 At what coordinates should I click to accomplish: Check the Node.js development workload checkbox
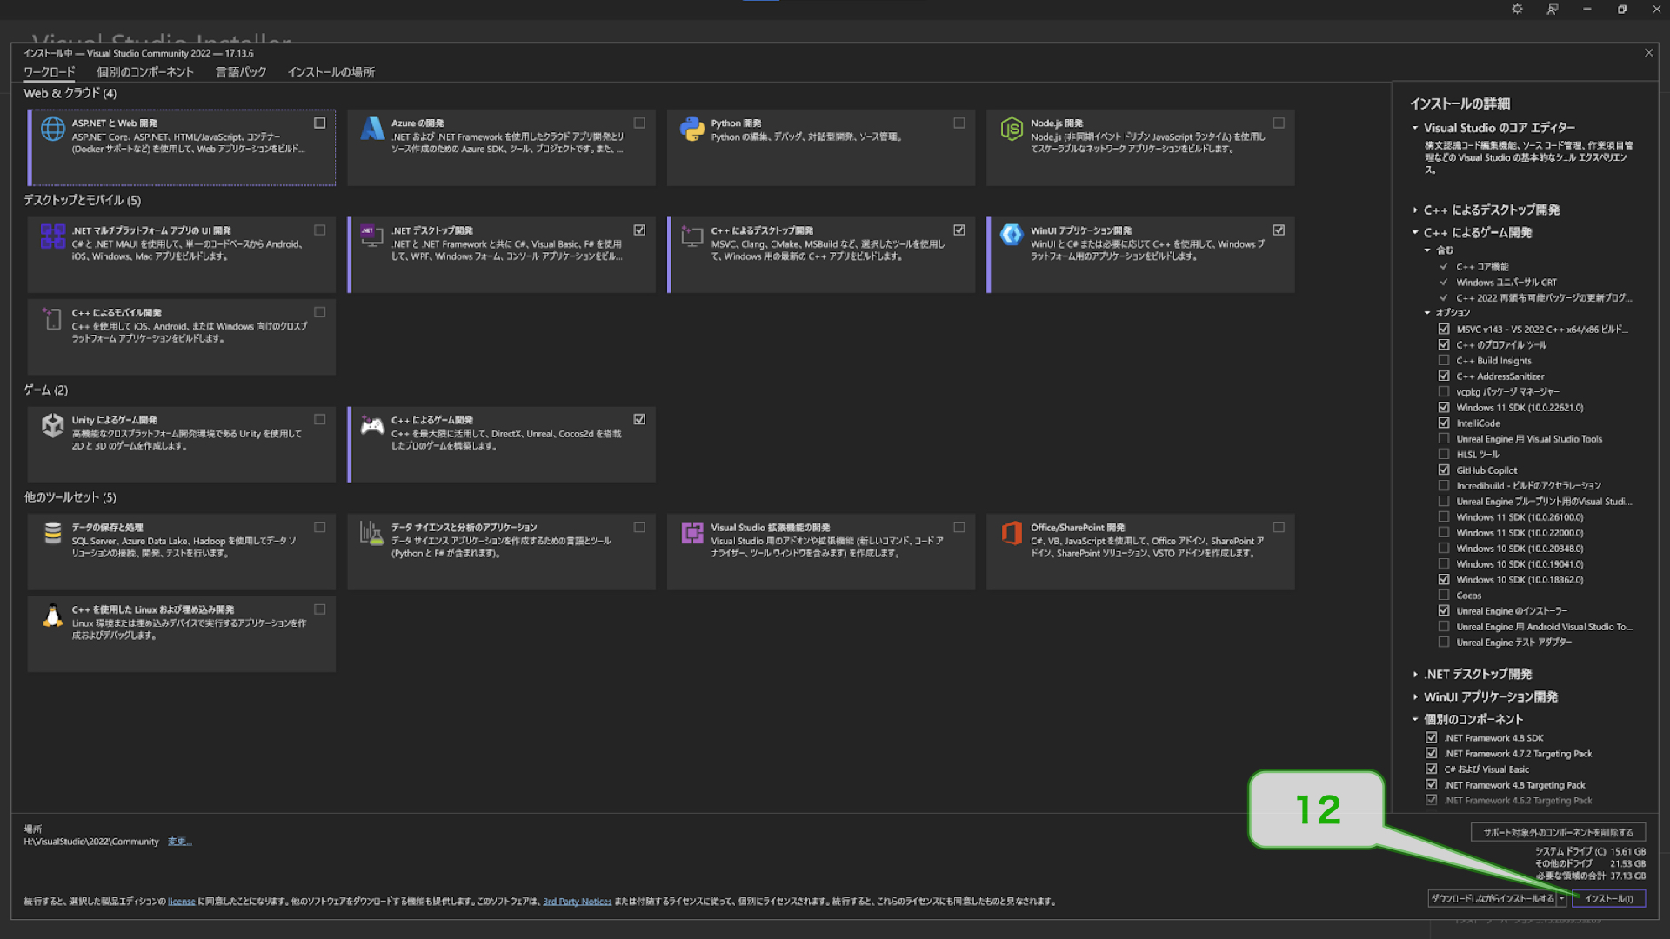click(1279, 123)
